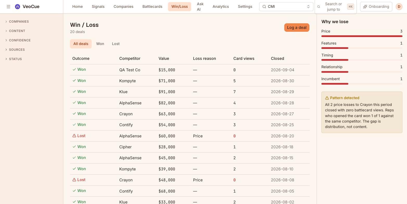Click the Pattern detected warning icon
The image size is (407, 204).
tap(327, 98)
